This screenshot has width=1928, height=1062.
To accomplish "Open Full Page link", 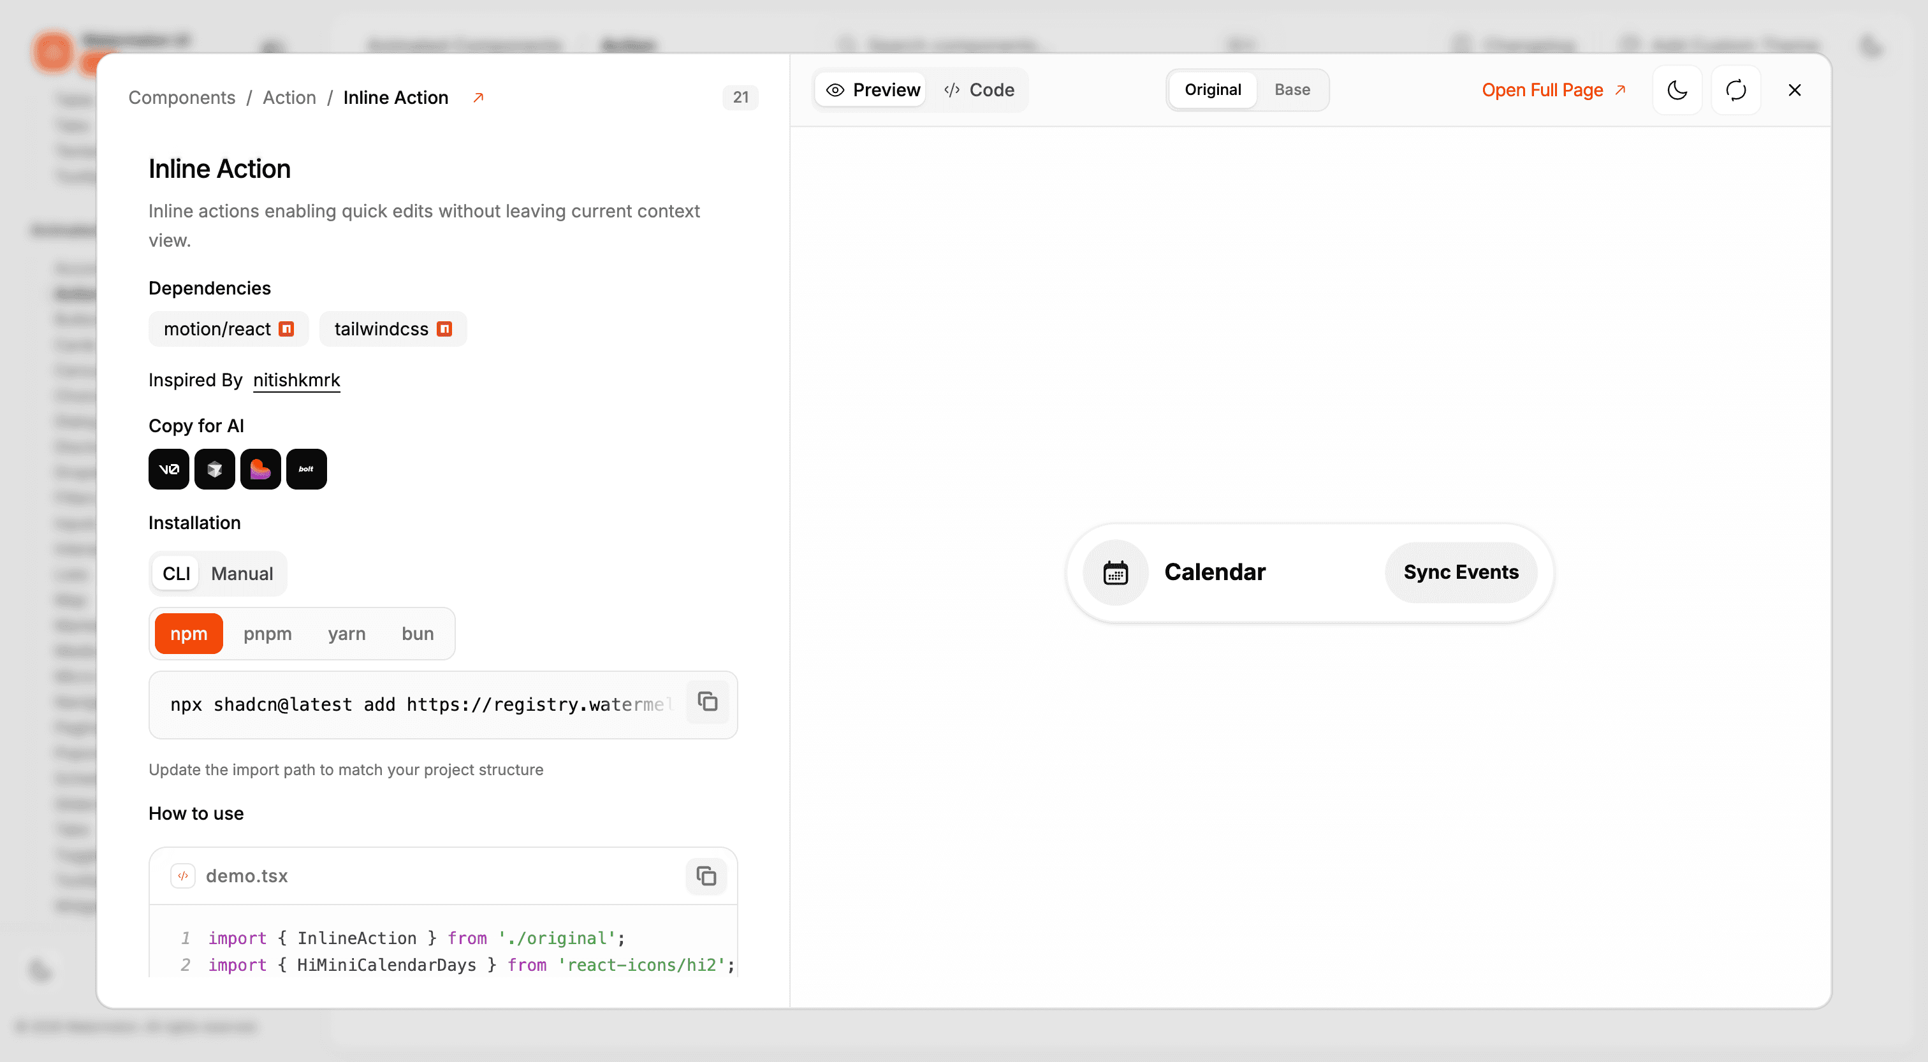I will pos(1554,90).
